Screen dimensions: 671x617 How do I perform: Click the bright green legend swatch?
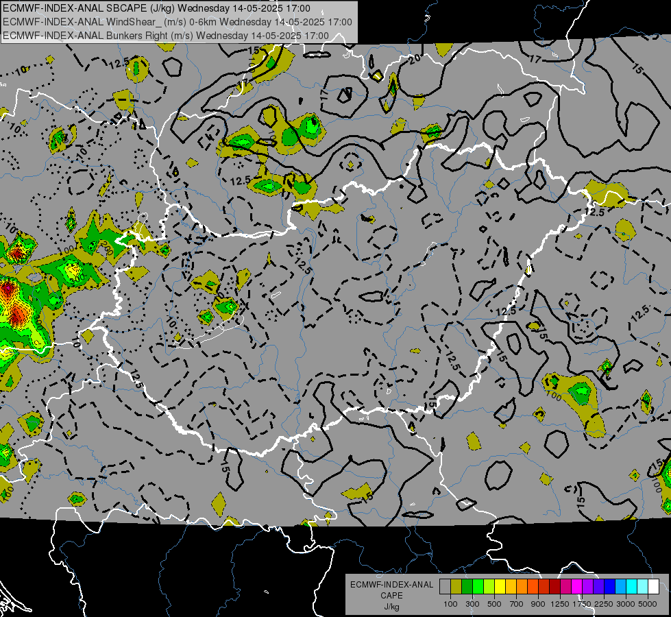478,586
